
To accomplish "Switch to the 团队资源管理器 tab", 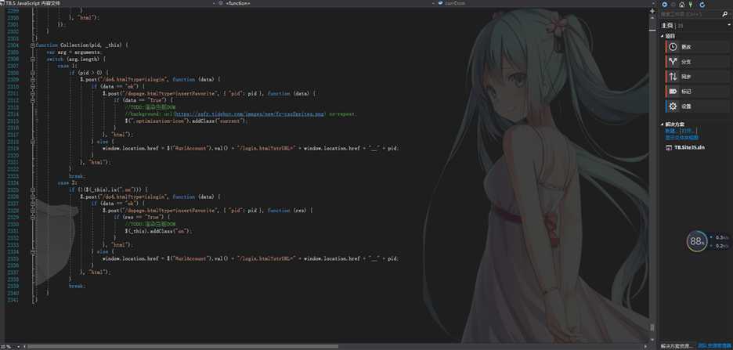I will point(715,346).
